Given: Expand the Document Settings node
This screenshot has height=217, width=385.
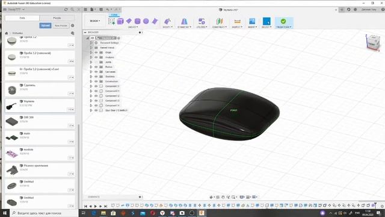Looking at the screenshot, I should tap(91, 43).
